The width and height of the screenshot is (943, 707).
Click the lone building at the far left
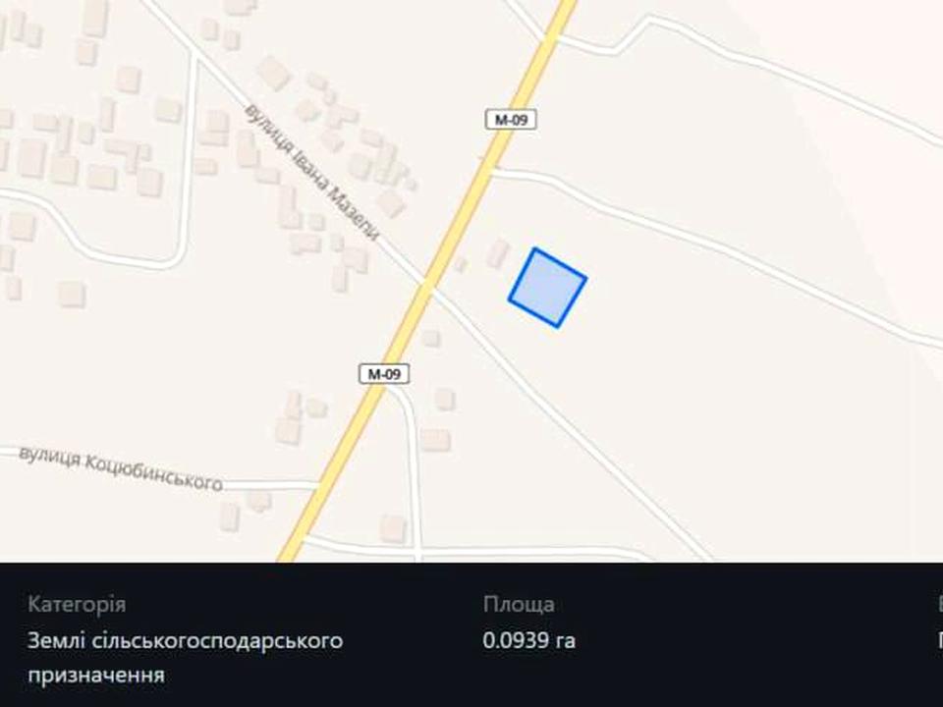click(72, 294)
